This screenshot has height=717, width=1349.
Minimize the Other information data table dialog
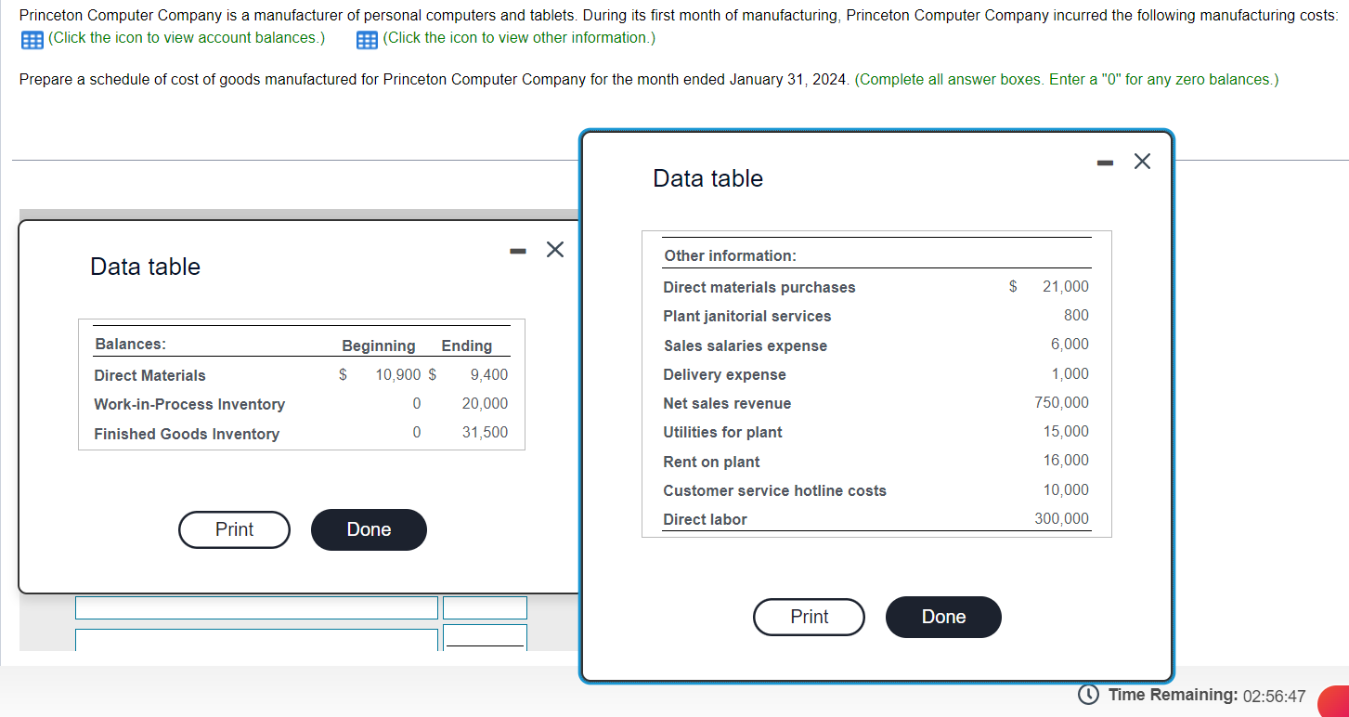tap(1104, 163)
